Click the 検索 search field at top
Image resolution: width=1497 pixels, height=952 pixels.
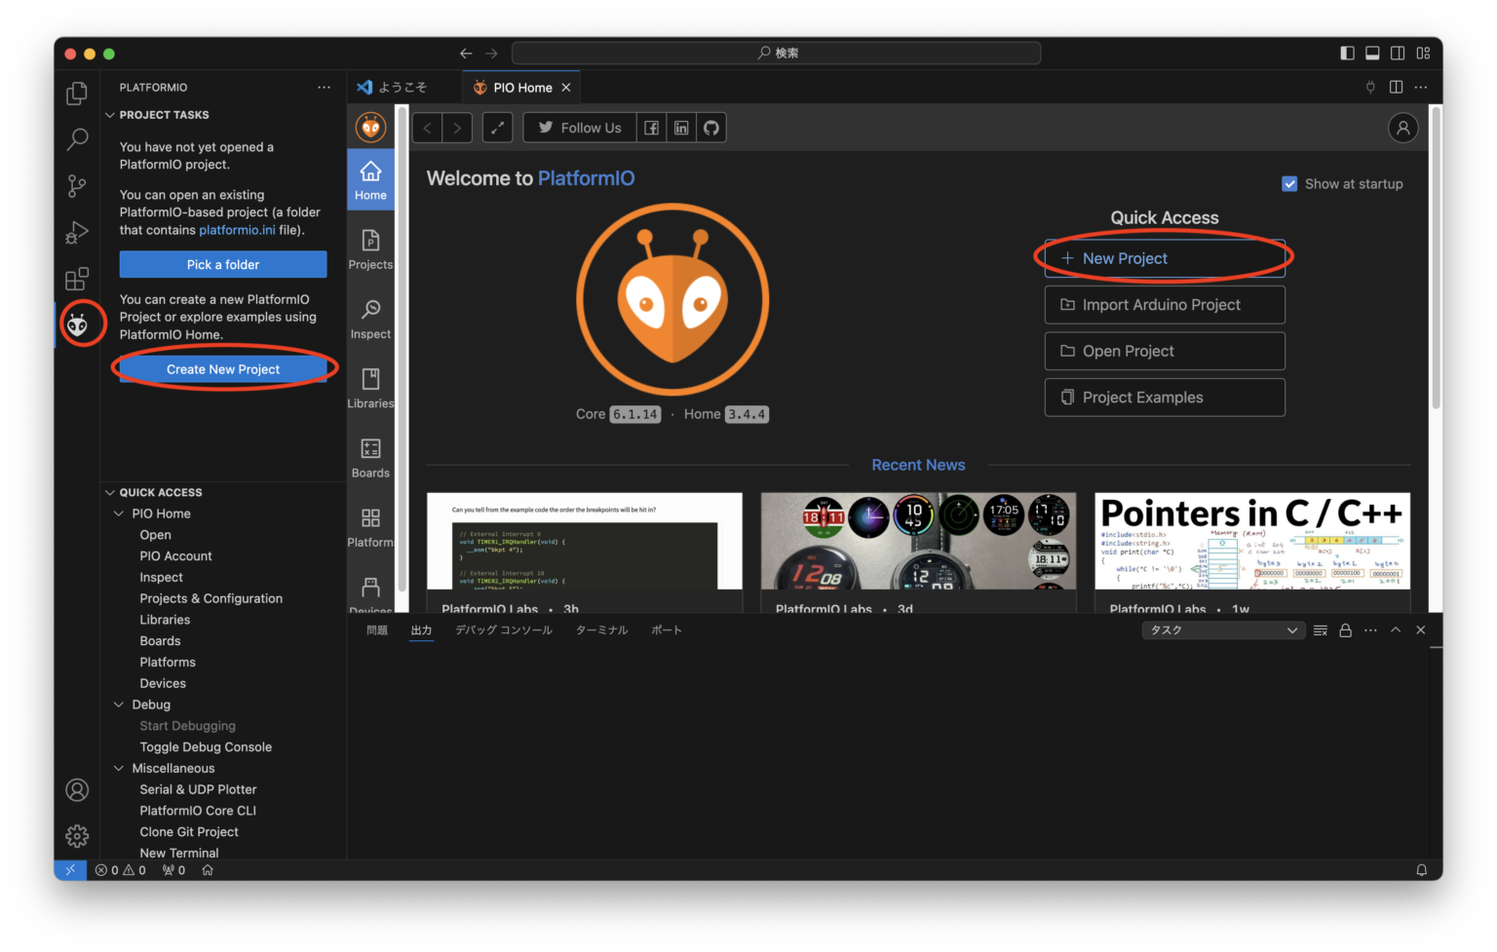pyautogui.click(x=777, y=53)
